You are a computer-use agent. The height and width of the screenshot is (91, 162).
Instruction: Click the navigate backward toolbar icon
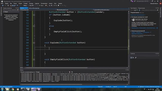(3, 6)
